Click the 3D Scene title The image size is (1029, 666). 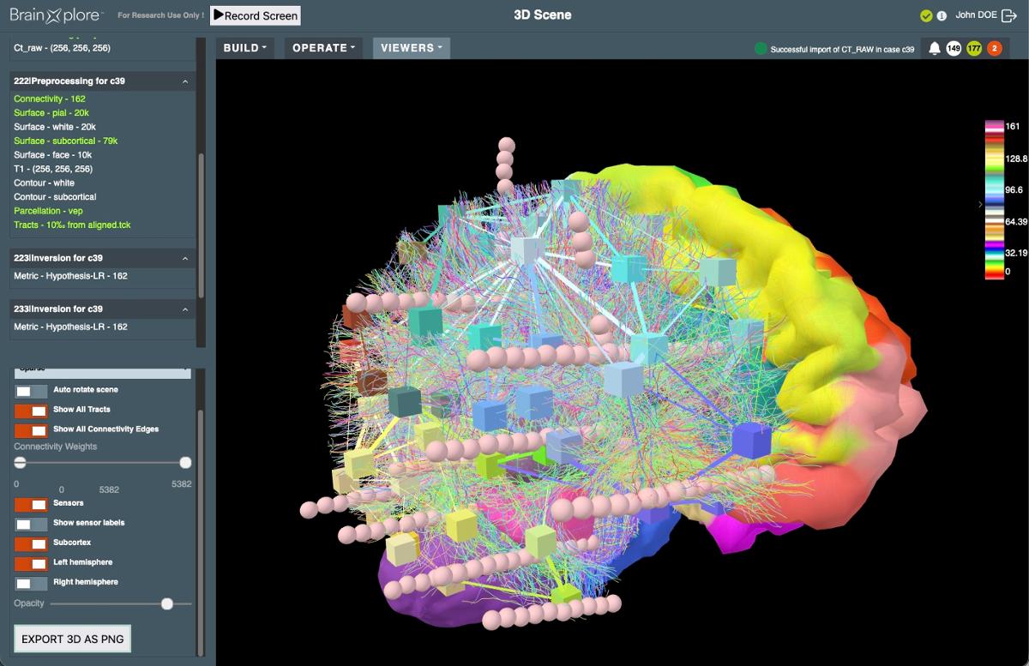point(542,15)
